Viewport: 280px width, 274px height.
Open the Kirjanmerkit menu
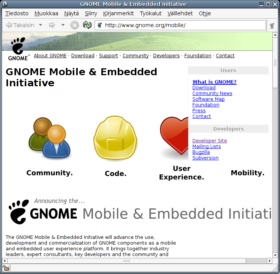118,13
